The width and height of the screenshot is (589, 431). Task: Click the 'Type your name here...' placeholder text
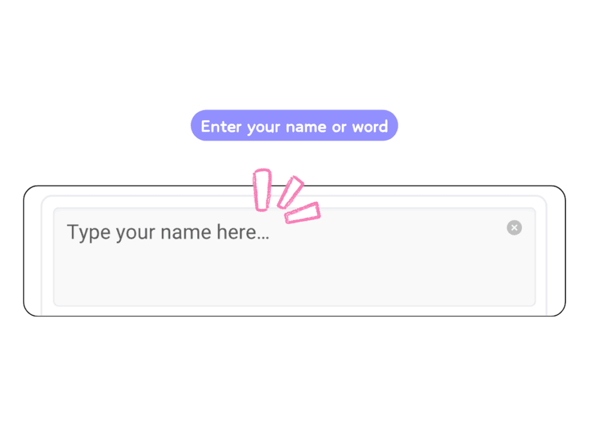pos(168,233)
